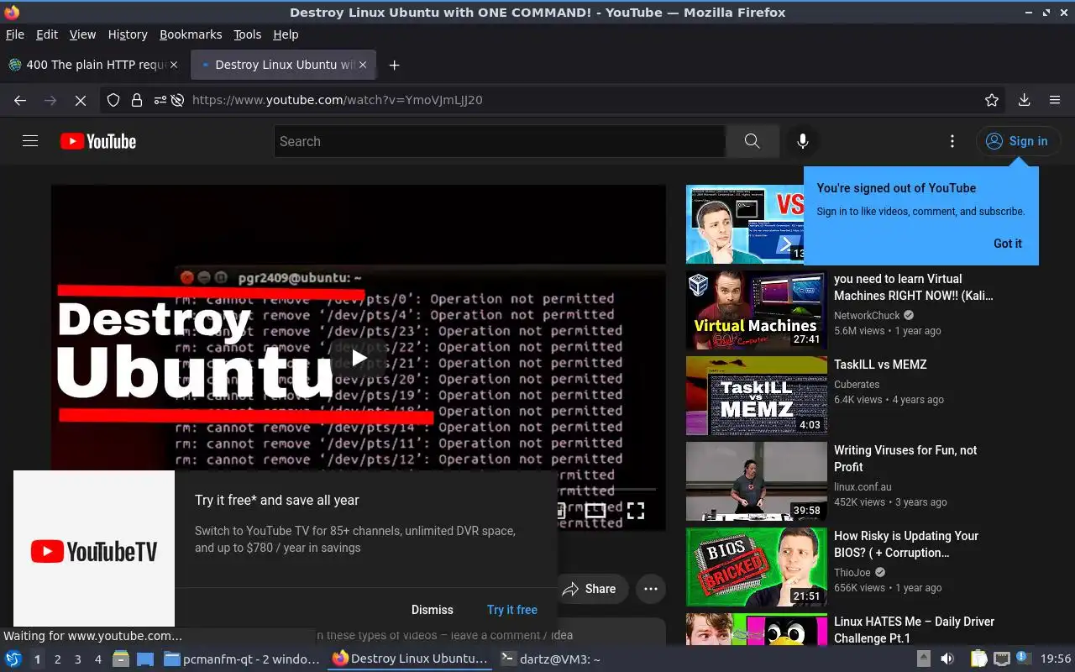The height and width of the screenshot is (672, 1075).
Task: Click the Sign in button
Action: click(1018, 141)
